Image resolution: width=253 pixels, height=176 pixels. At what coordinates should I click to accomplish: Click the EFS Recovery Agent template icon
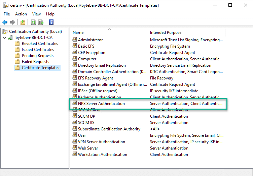click(74, 78)
